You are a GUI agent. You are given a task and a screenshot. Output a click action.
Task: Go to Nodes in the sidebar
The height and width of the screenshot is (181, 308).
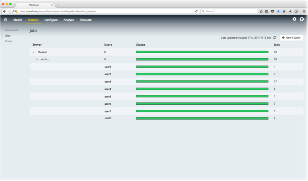pos(9,41)
